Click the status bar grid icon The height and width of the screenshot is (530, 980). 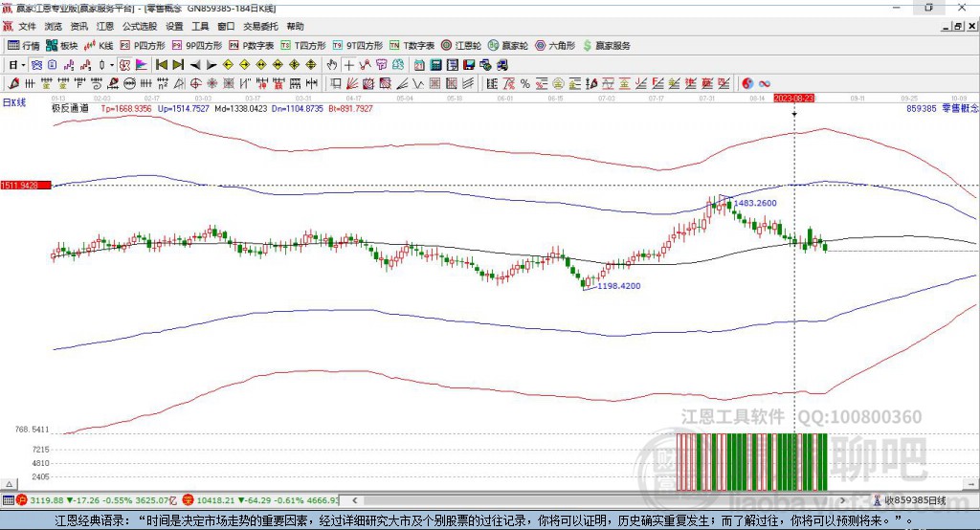coord(8,500)
